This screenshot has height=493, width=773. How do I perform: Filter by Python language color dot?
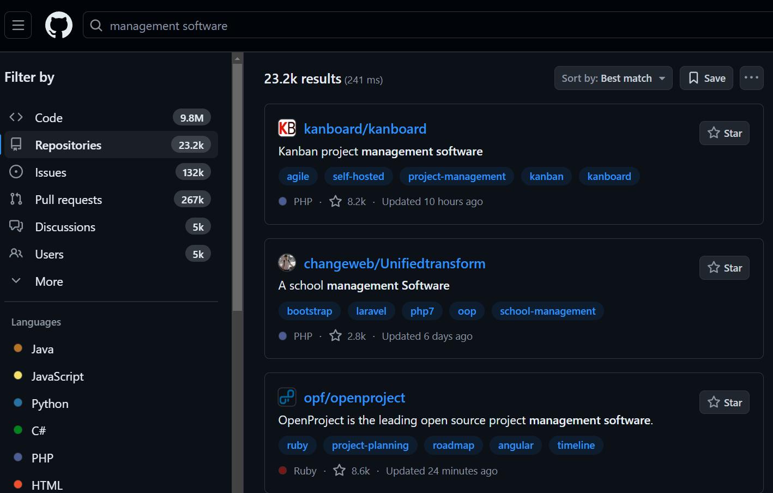pos(18,403)
